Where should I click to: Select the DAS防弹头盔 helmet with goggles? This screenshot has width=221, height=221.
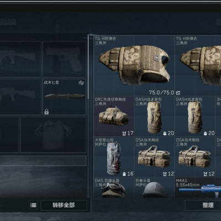click(114, 187)
